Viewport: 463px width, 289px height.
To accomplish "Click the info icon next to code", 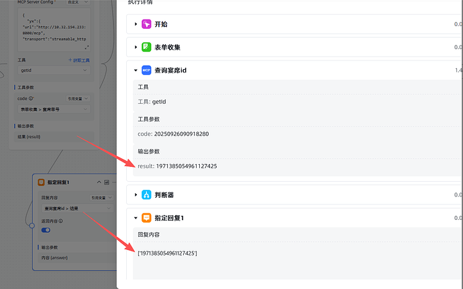I will (32, 99).
